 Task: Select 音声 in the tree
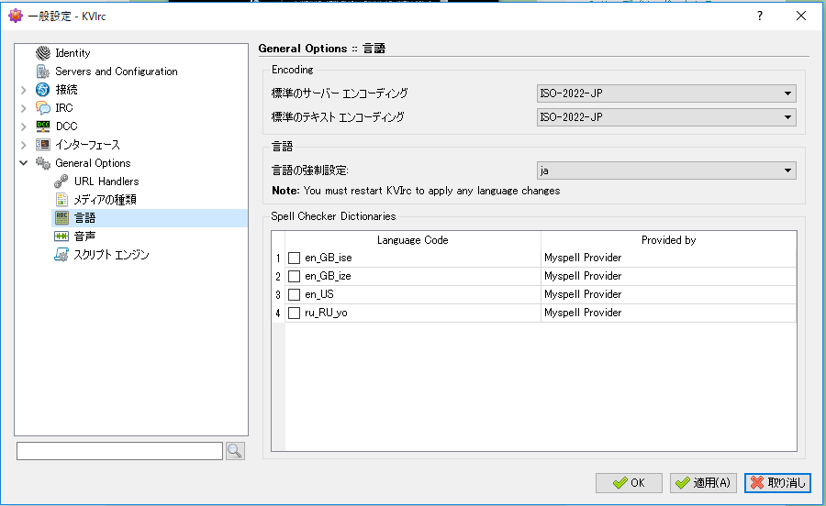(x=84, y=236)
